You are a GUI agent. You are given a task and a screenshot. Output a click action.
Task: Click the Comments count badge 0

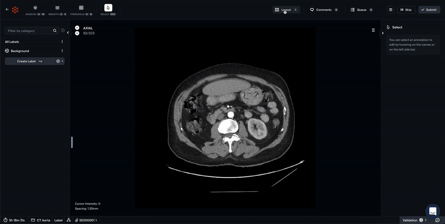336,10
